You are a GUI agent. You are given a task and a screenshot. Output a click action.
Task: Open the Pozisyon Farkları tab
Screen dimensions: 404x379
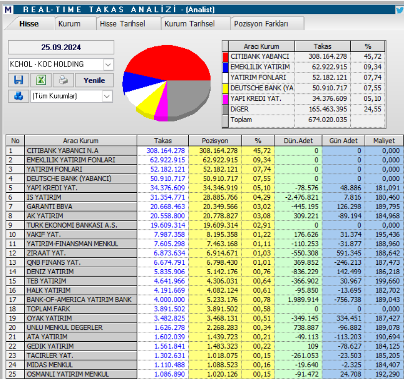coord(261,24)
